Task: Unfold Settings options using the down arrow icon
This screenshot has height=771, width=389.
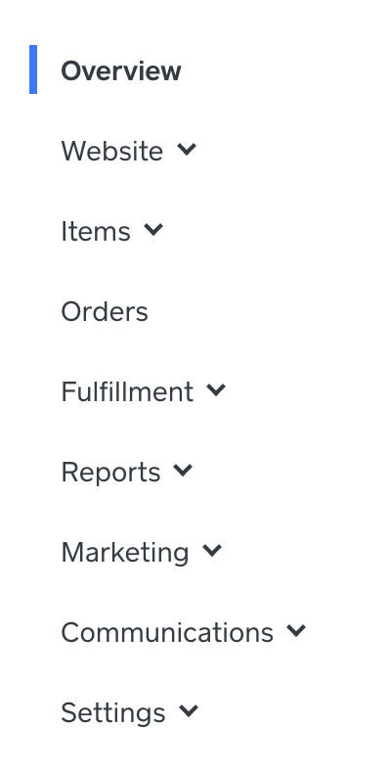Action: [x=189, y=710]
